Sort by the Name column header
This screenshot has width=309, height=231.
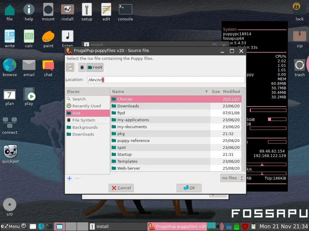160,91
